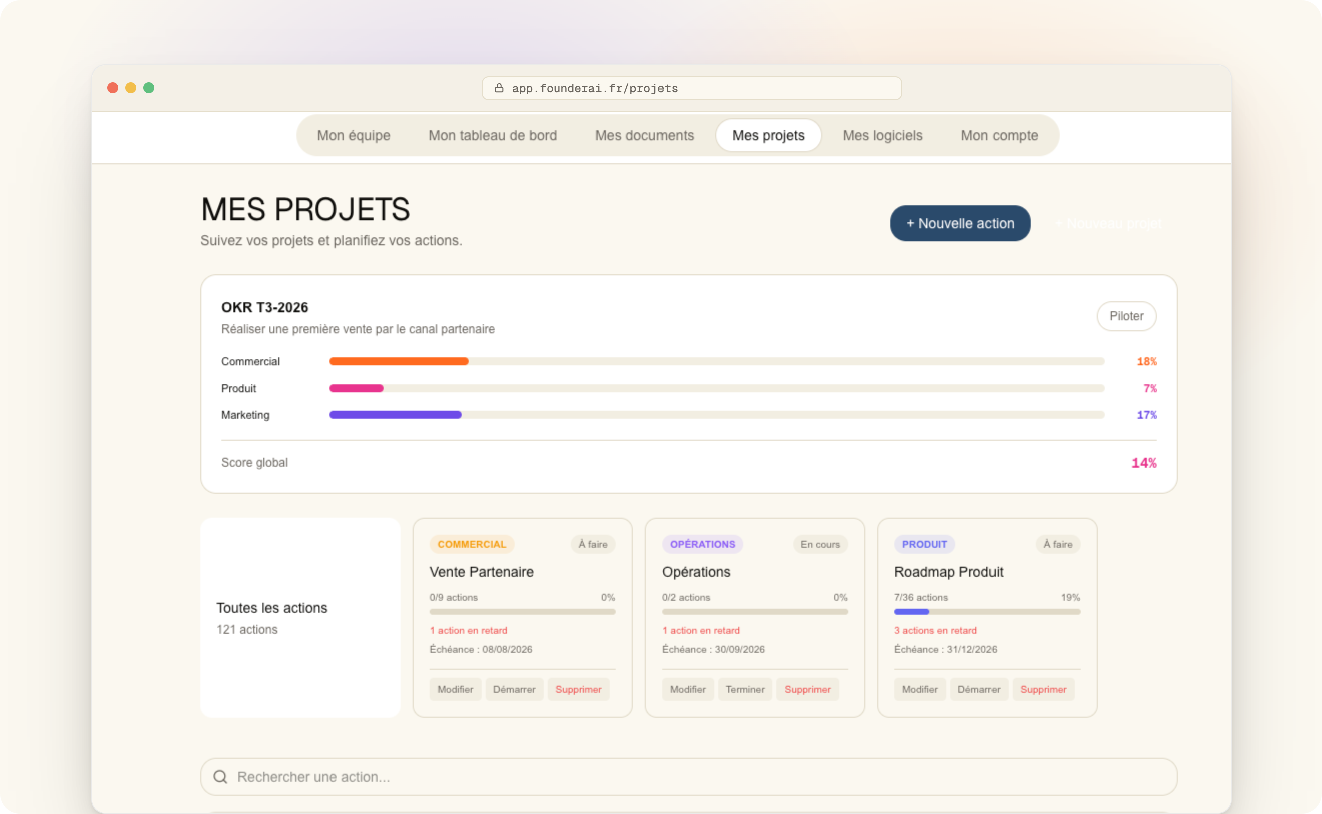
Task: Go to Mes documents tab
Action: [x=644, y=135]
